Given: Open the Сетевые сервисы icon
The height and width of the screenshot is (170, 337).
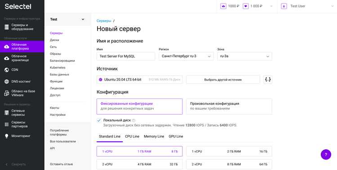Looking at the screenshot, I should (x=7, y=113).
